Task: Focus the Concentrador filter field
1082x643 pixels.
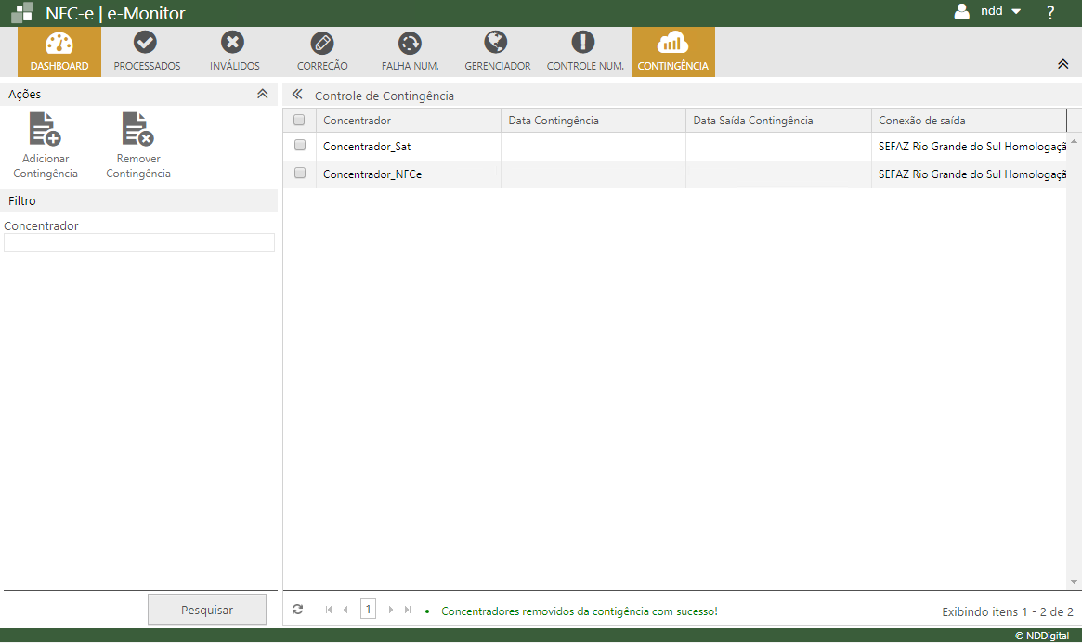Action: (139, 242)
